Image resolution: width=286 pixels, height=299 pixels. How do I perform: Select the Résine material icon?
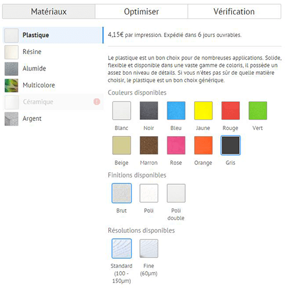point(12,52)
